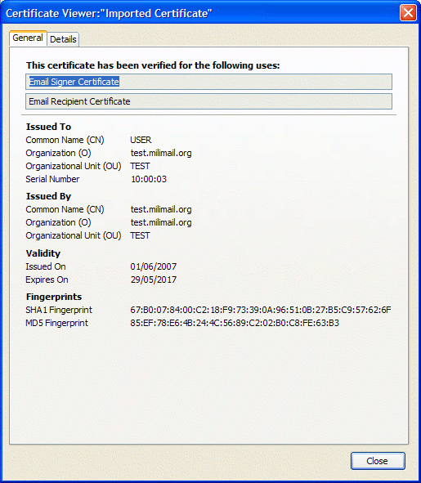This screenshot has width=421, height=483.
Task: Click the SHA1 fingerprint value
Action: pos(261,310)
